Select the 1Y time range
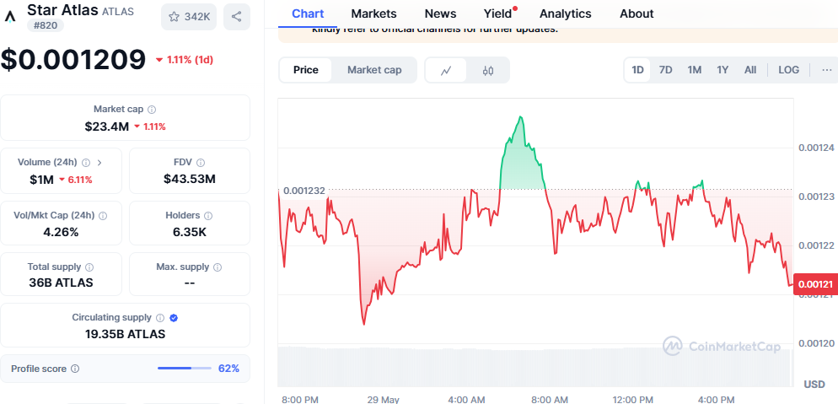The width and height of the screenshot is (838, 404). point(723,70)
